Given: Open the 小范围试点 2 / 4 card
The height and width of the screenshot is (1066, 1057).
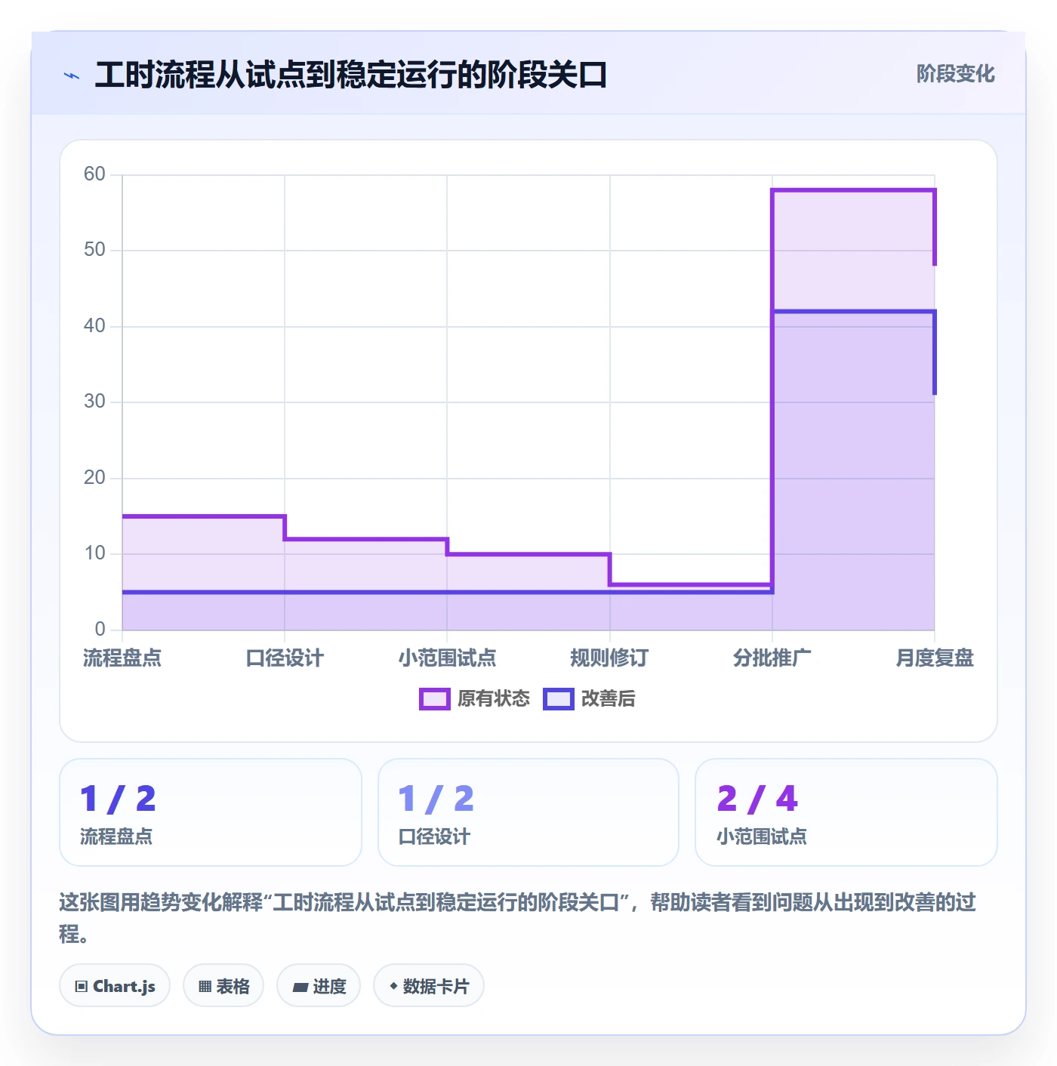Looking at the screenshot, I should [x=846, y=812].
